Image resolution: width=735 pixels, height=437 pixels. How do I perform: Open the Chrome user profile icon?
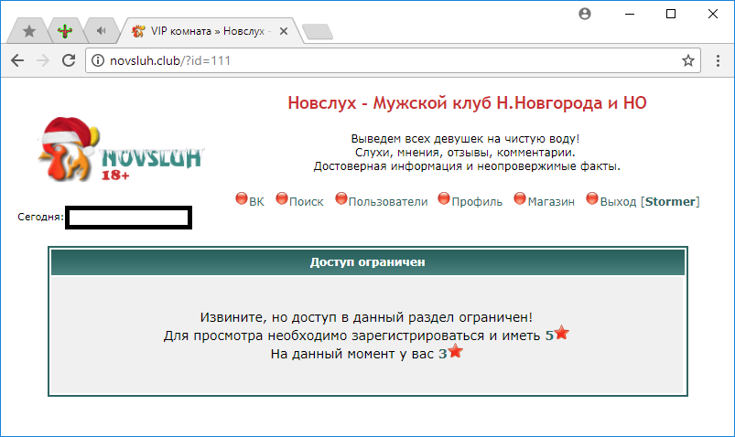click(585, 14)
